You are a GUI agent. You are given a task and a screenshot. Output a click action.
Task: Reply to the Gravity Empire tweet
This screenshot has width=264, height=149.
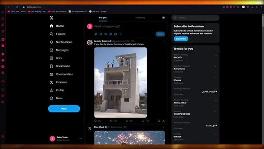click(x=98, y=121)
